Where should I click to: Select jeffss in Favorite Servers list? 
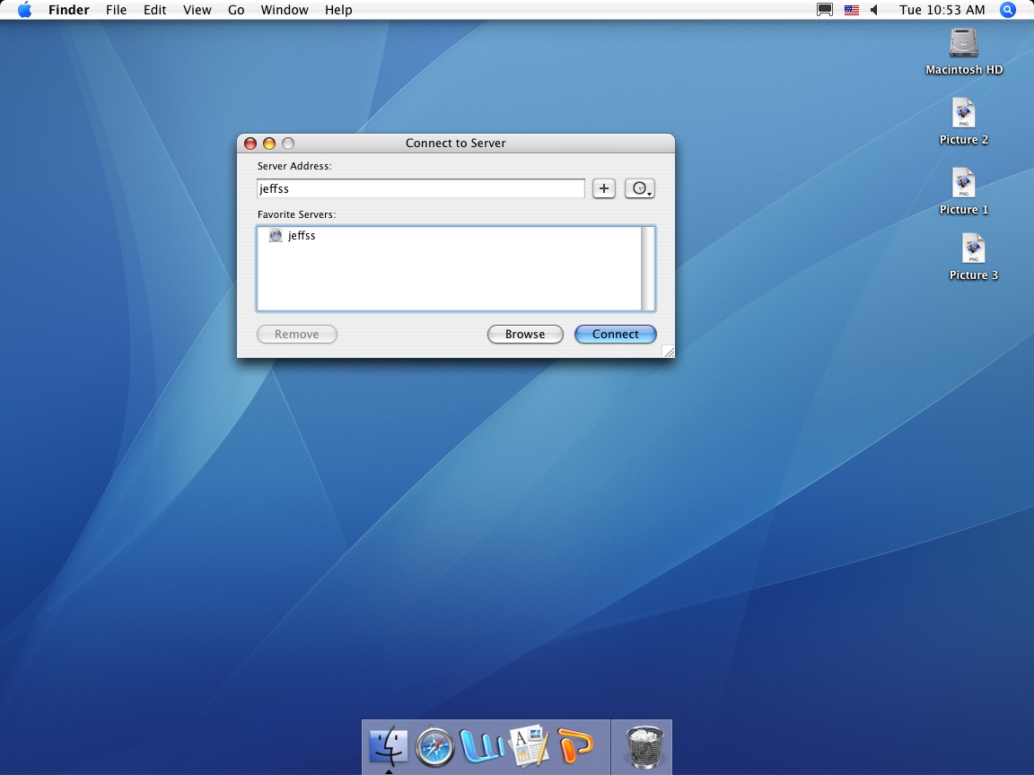tap(302, 236)
